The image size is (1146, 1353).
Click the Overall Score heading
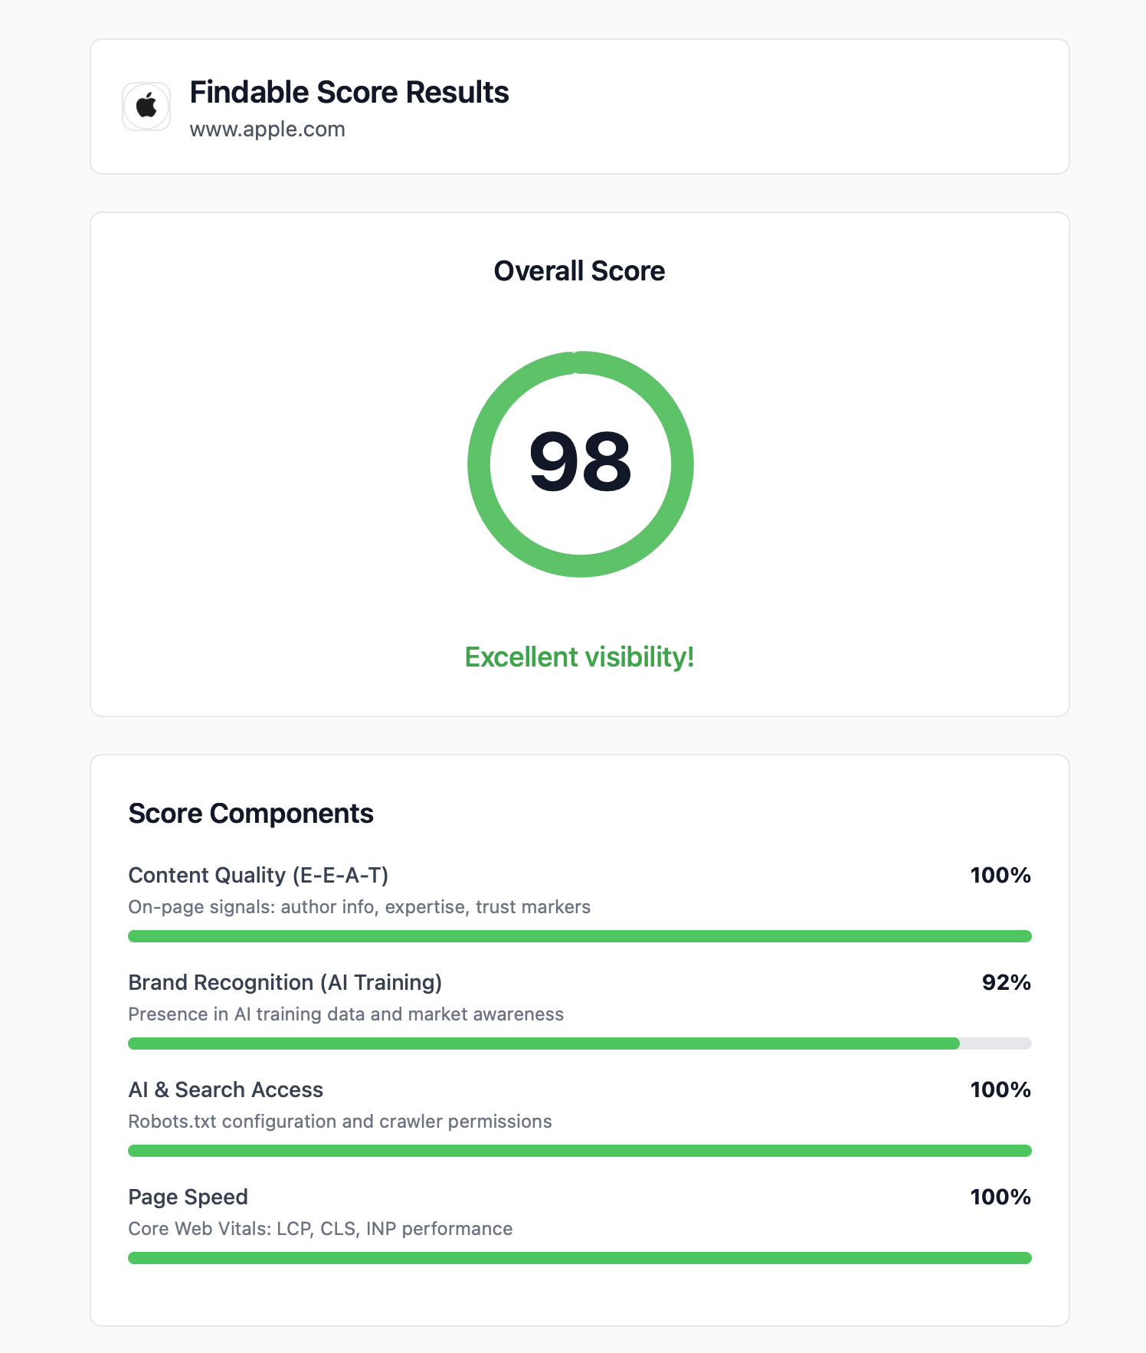pyautogui.click(x=579, y=271)
